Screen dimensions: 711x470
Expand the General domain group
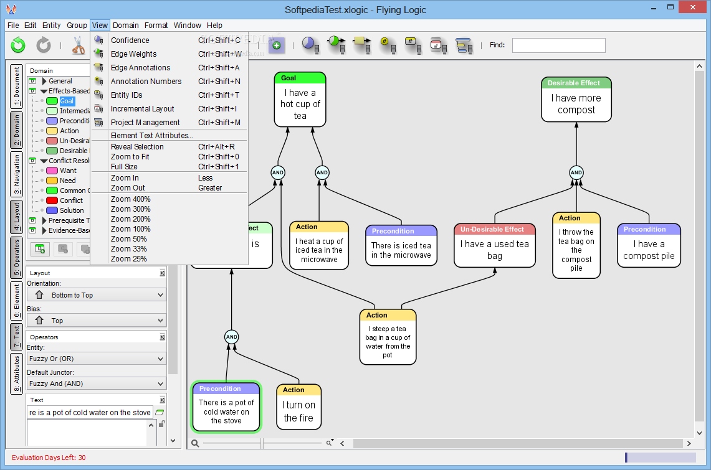coord(44,81)
